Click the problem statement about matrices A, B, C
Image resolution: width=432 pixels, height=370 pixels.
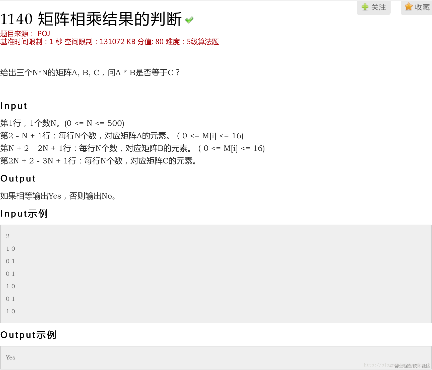(90, 72)
